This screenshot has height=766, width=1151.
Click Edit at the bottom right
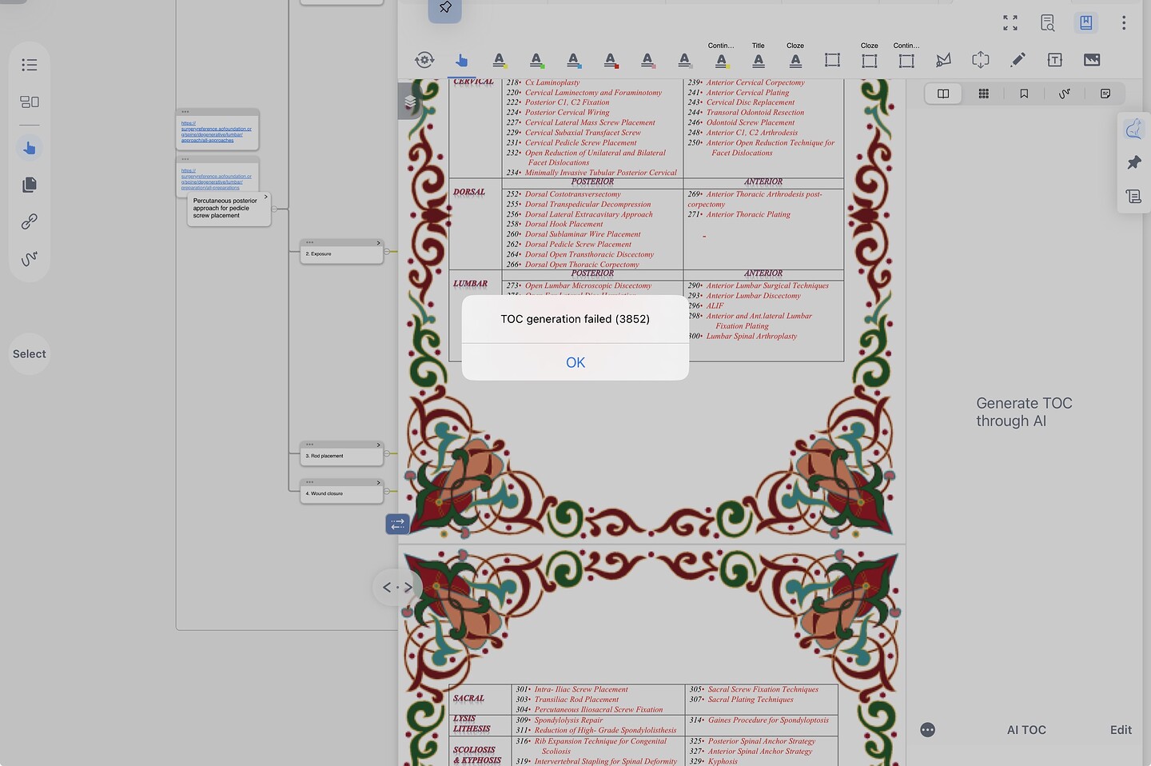pyautogui.click(x=1121, y=730)
